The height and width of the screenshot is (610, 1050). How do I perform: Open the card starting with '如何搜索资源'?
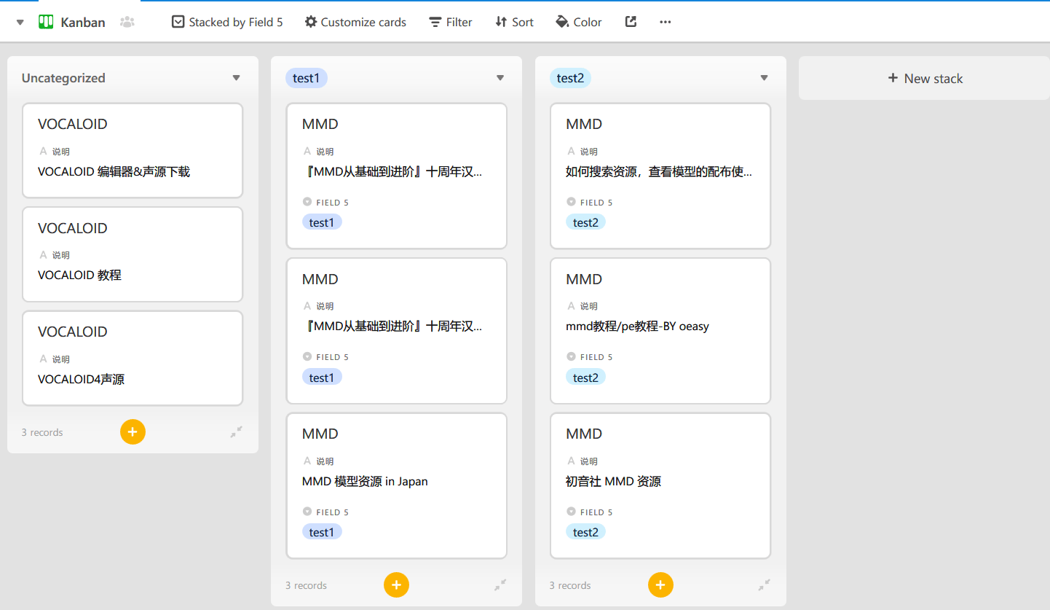(x=660, y=176)
